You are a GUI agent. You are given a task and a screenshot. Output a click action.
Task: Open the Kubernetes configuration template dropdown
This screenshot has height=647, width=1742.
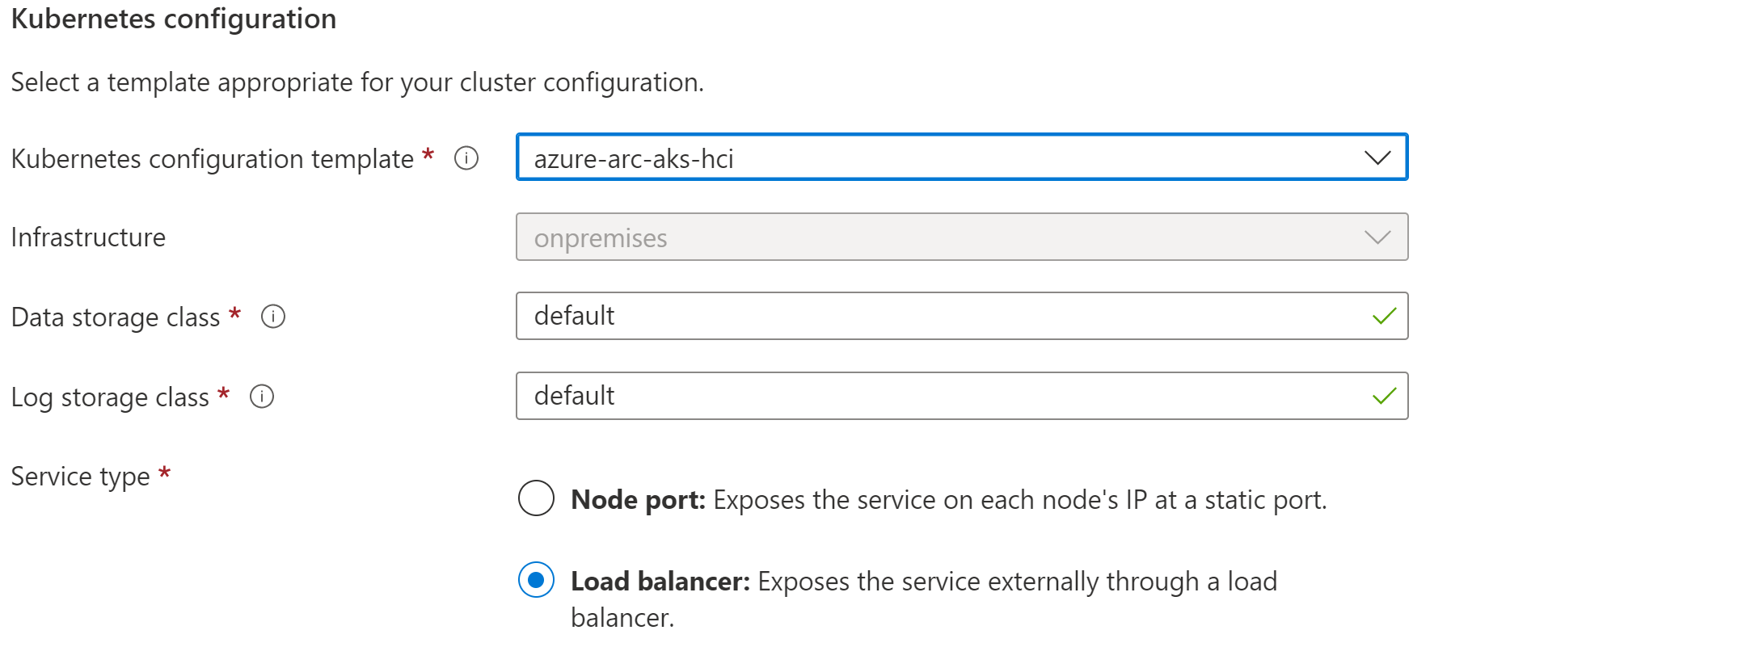pyautogui.click(x=962, y=158)
